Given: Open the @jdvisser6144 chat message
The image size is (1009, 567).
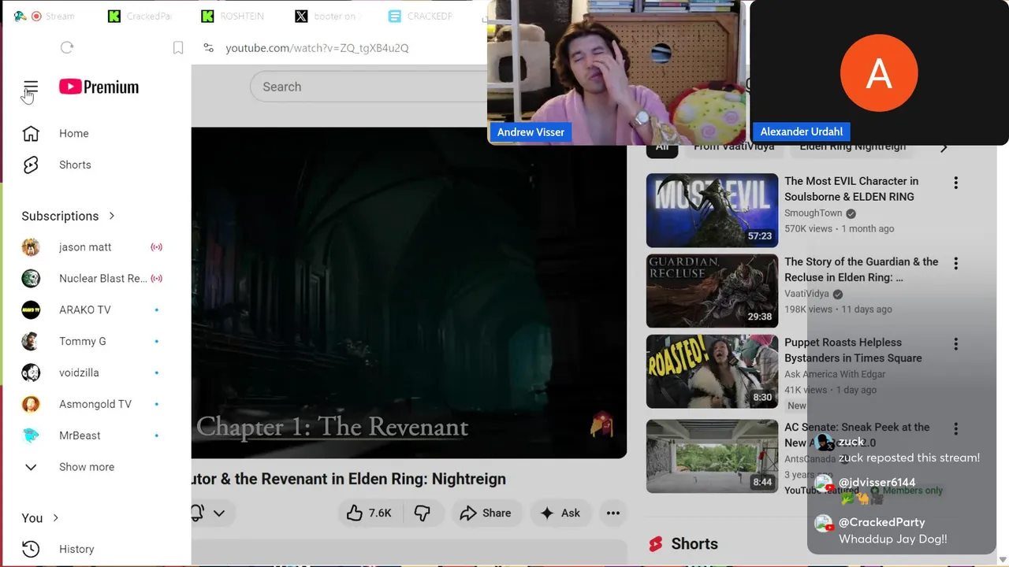Looking at the screenshot, I should click(x=878, y=490).
